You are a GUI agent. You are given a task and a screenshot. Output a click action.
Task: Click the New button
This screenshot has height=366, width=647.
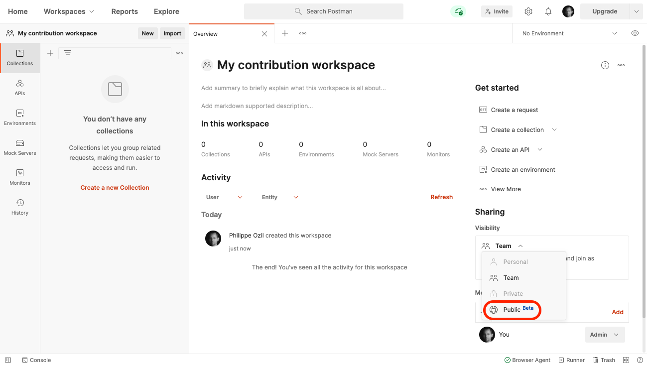pyautogui.click(x=147, y=33)
